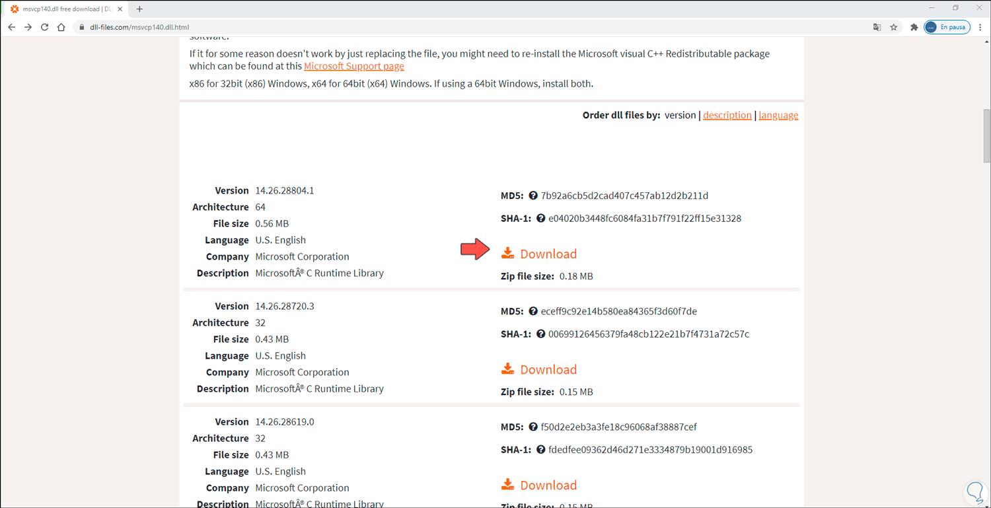Select MD5 hash 7b92a6cb5d2cad407c457ab12d2b211d

(x=624, y=196)
